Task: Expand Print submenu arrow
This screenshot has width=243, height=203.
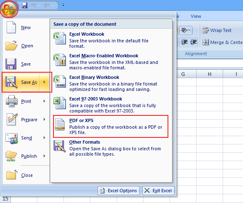Action: [x=44, y=101]
